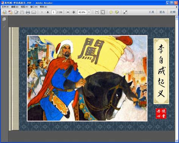Click the Convert to PDF toolbar icon
Image resolution: width=179 pixels, height=143 pixels.
10,12
